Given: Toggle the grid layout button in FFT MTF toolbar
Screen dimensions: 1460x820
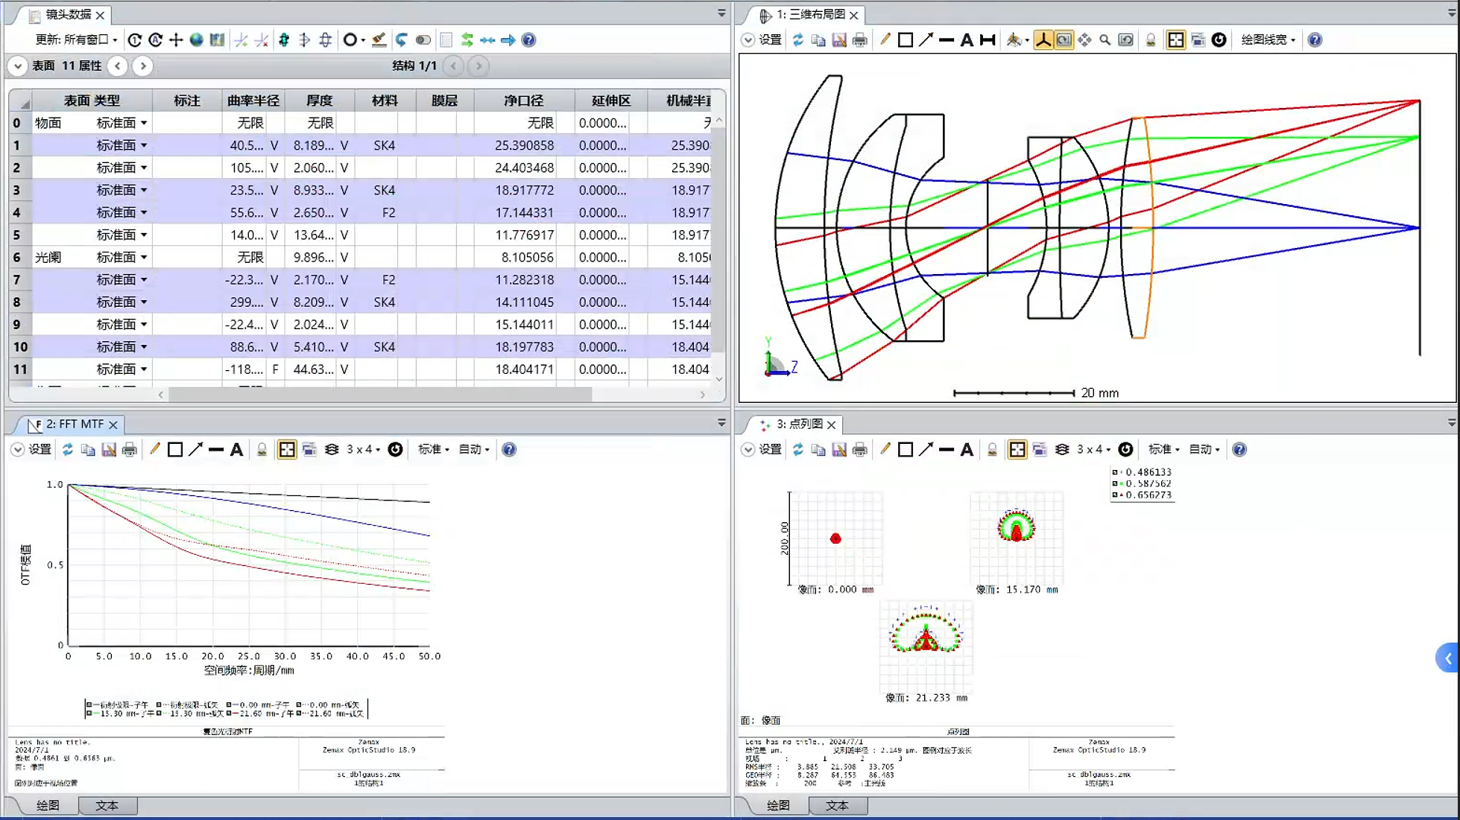Looking at the screenshot, I should 287,450.
